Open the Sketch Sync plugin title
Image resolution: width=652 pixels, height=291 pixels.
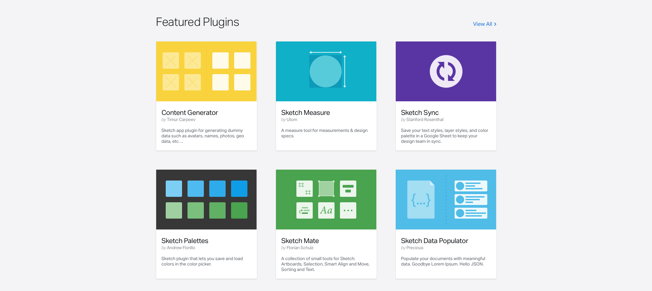coord(420,113)
